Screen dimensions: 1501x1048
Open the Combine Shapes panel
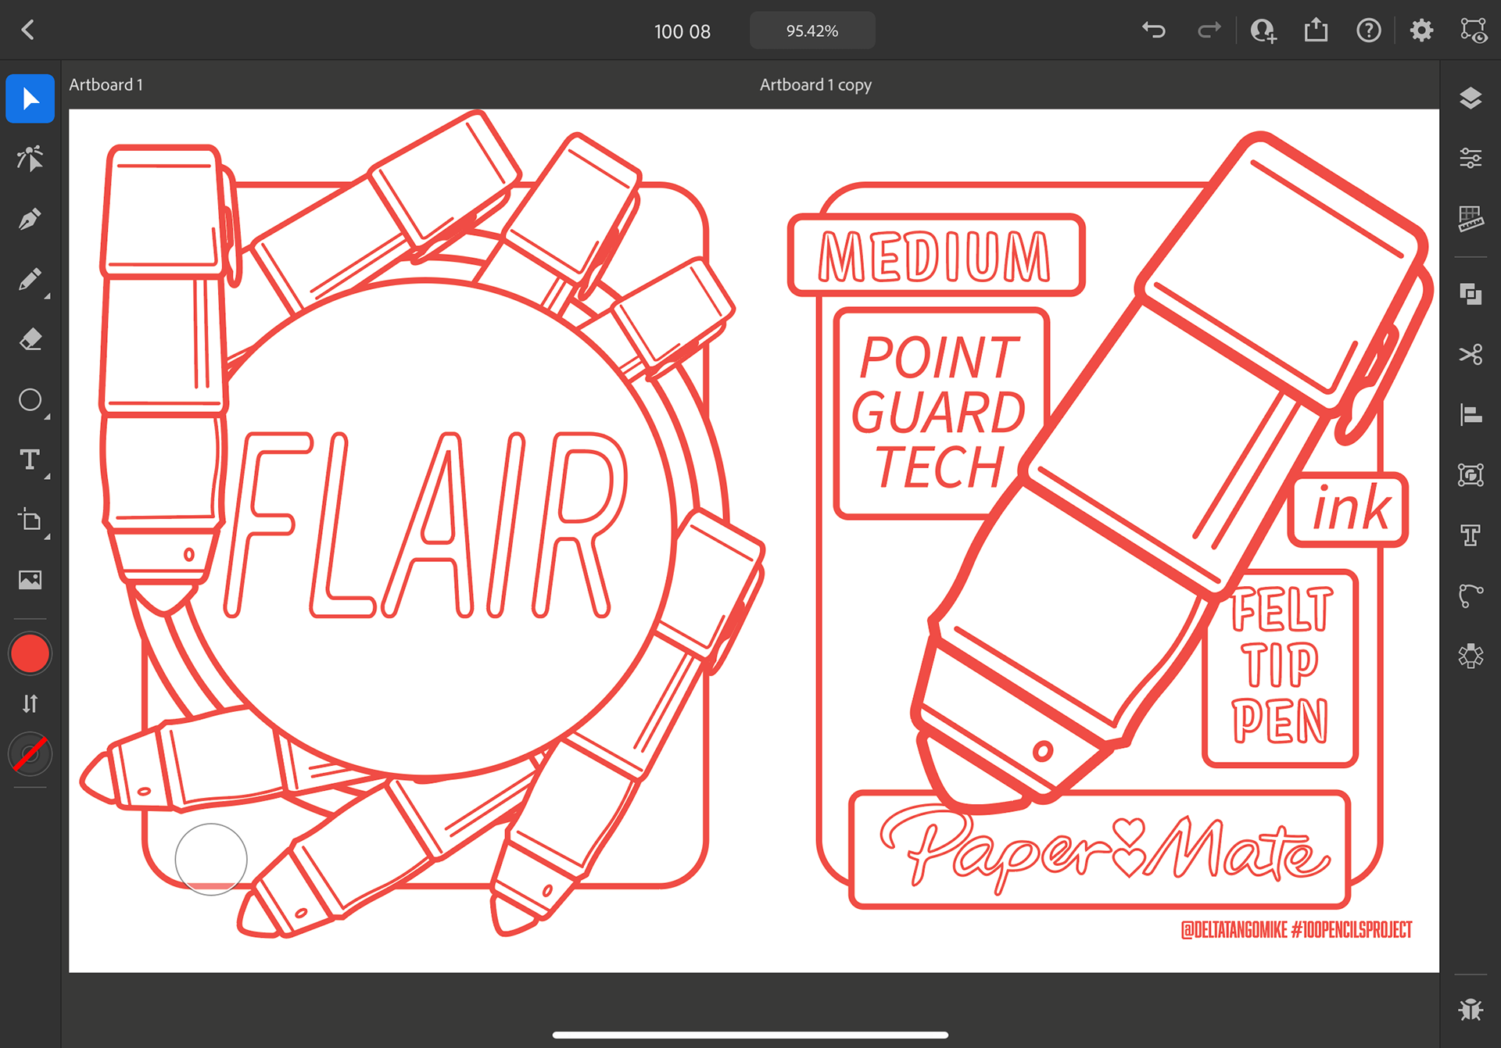tap(1471, 294)
